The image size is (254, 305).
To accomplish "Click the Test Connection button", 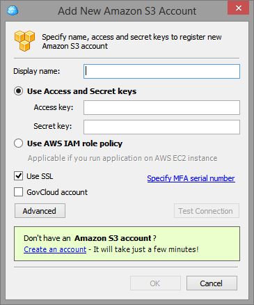I will (207, 211).
